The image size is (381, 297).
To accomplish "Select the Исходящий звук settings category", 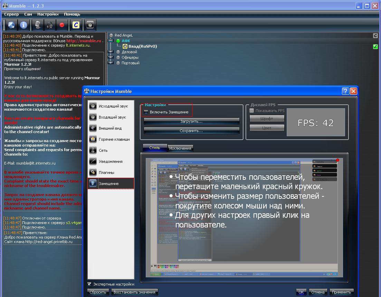I will coord(111,106).
